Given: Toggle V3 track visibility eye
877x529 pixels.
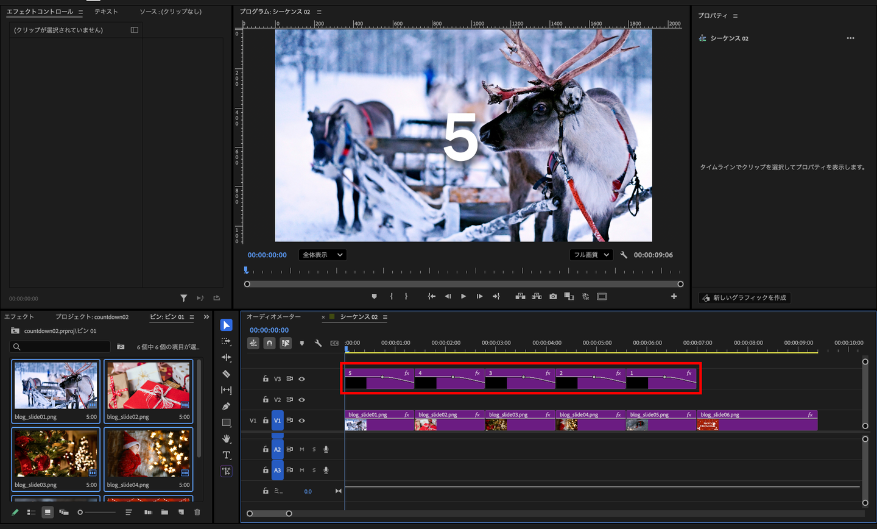Looking at the screenshot, I should pos(301,379).
